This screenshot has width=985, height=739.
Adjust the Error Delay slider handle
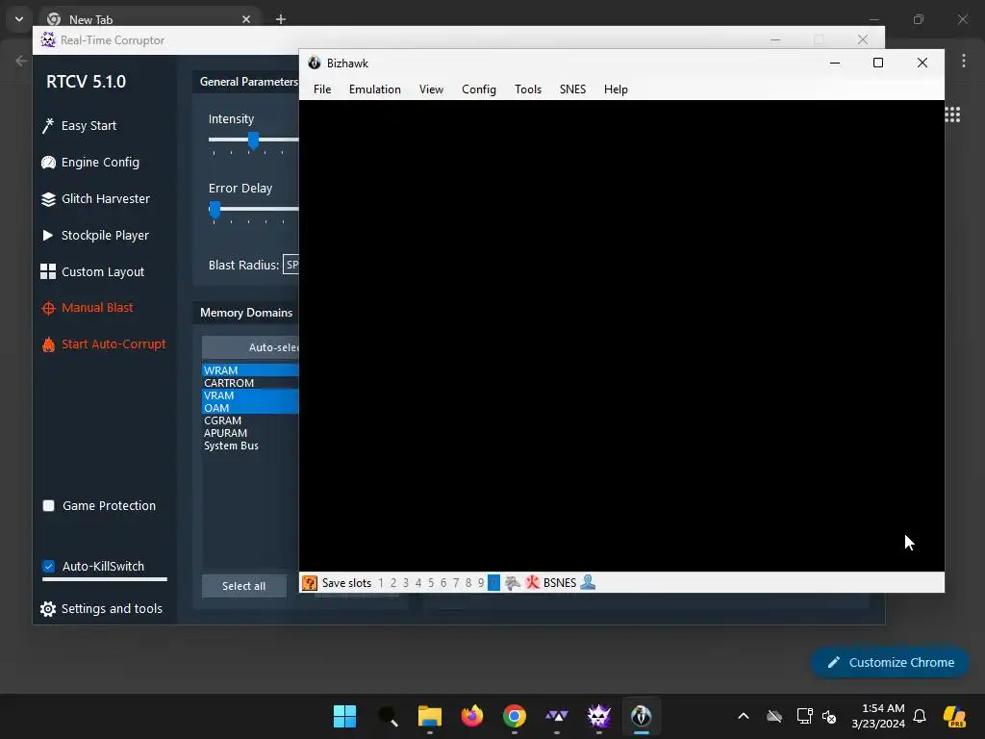[215, 209]
